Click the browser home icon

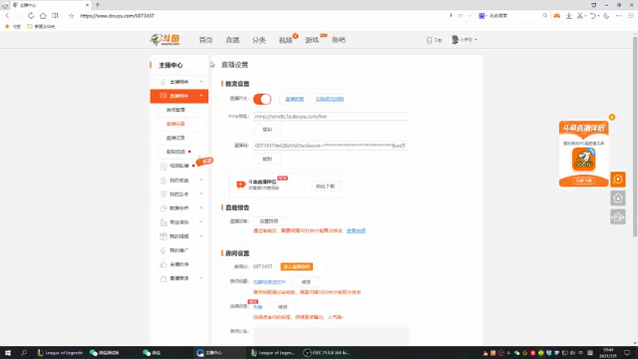pos(43,16)
